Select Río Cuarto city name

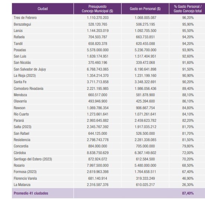point(21,114)
